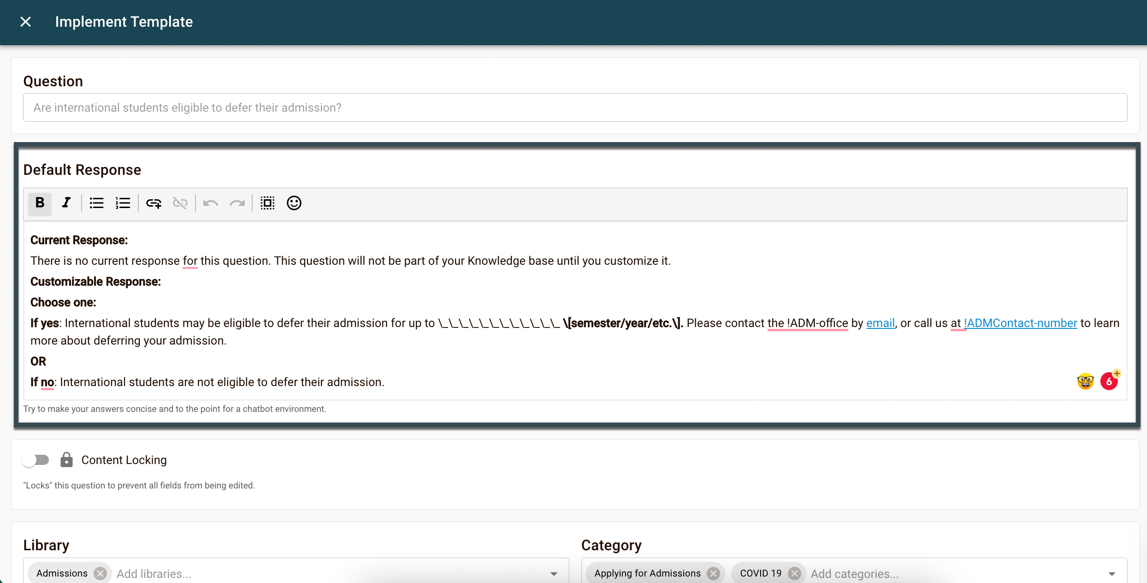Click the email link in the response

click(x=880, y=323)
